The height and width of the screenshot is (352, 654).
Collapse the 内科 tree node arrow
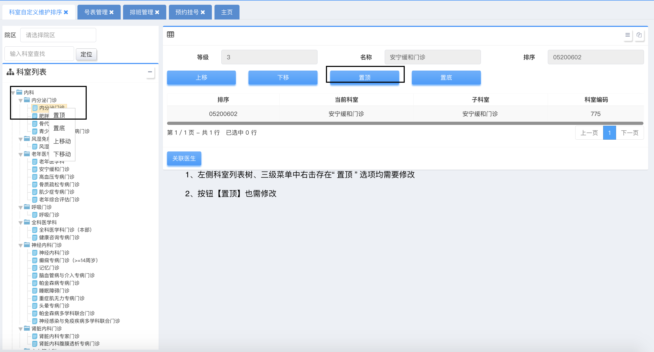tap(13, 93)
